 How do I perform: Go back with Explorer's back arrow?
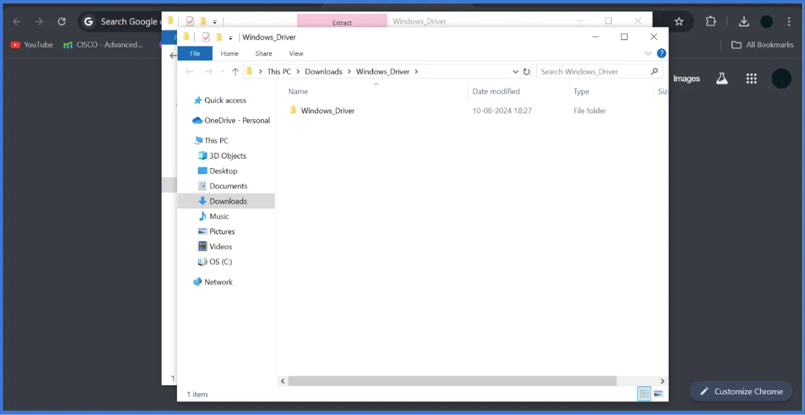coord(189,71)
